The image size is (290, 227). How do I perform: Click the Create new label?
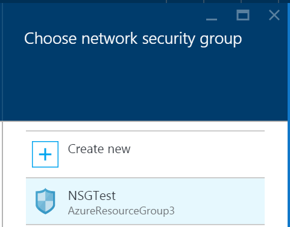pos(99,149)
